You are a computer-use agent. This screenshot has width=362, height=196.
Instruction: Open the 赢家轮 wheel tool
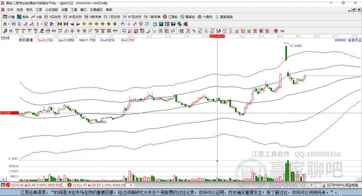click(x=188, y=17)
